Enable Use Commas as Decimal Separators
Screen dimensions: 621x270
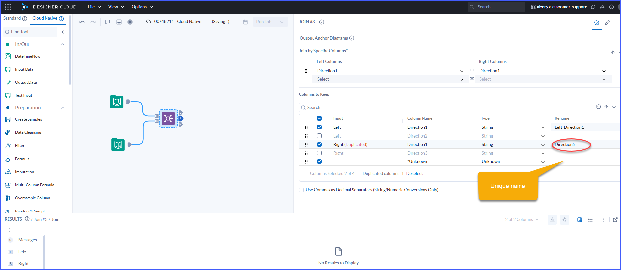pyautogui.click(x=301, y=190)
